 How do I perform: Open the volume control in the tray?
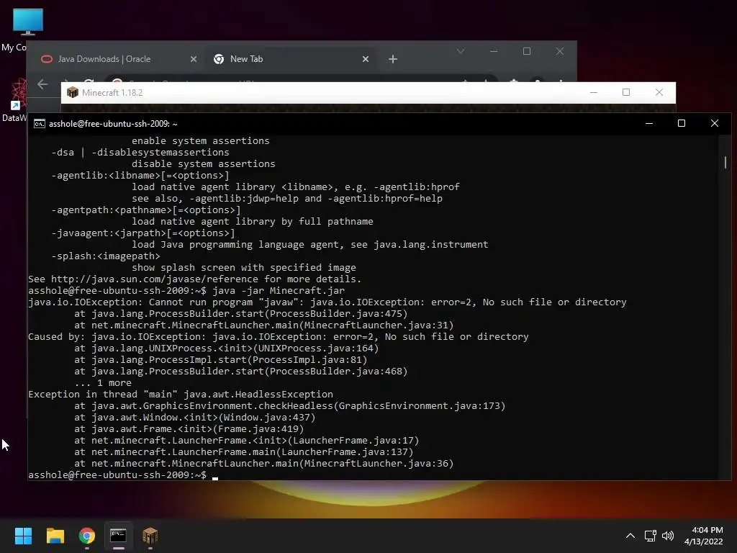(x=667, y=536)
